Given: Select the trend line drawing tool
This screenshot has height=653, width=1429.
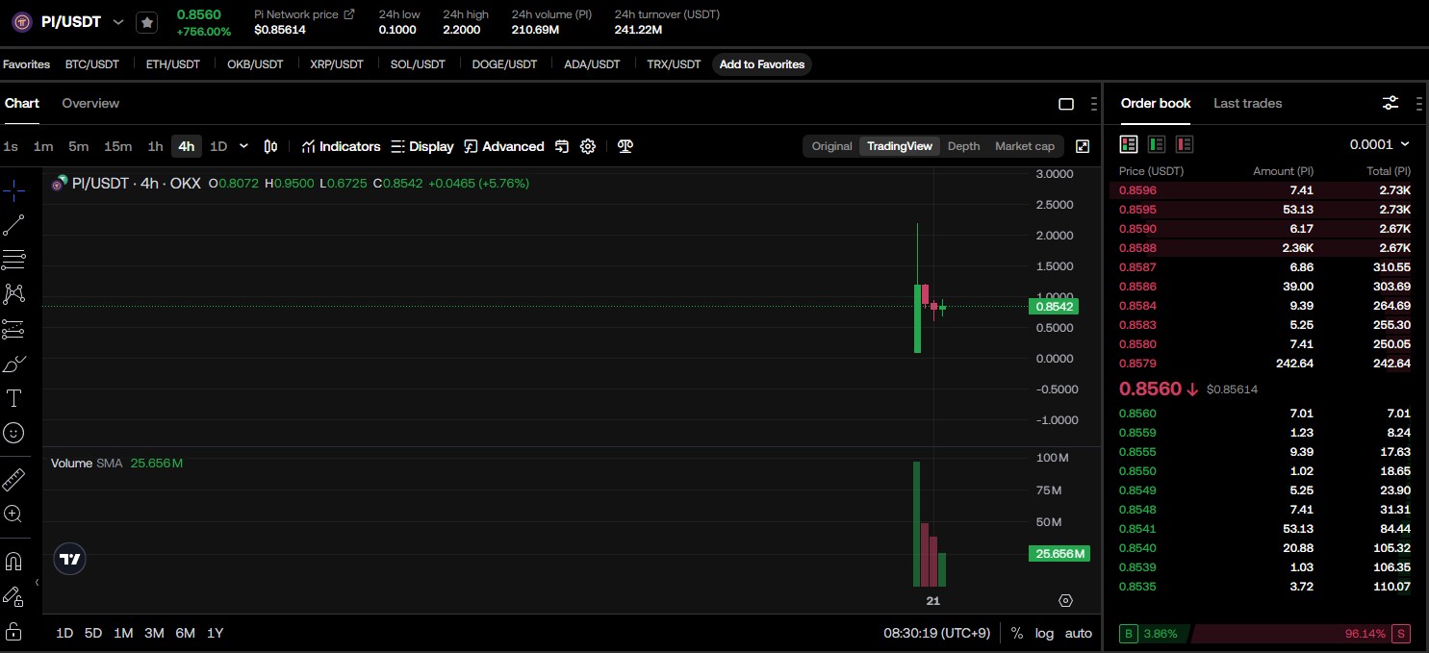Looking at the screenshot, I should click(13, 225).
